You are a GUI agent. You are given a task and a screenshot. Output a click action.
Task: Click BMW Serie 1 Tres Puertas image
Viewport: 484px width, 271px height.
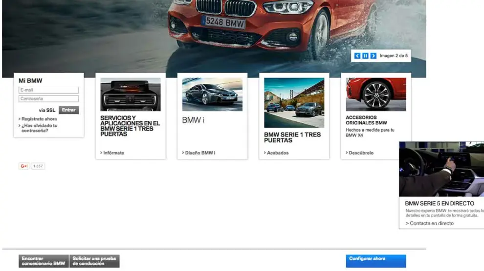(294, 102)
